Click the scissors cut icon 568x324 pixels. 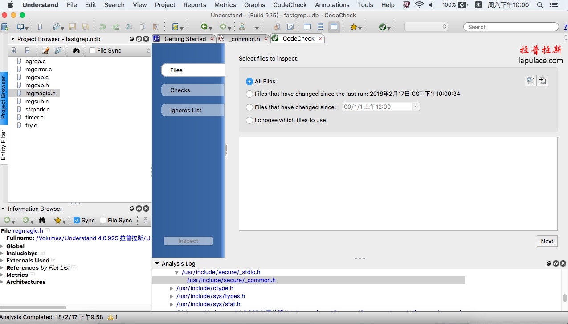[x=129, y=27]
